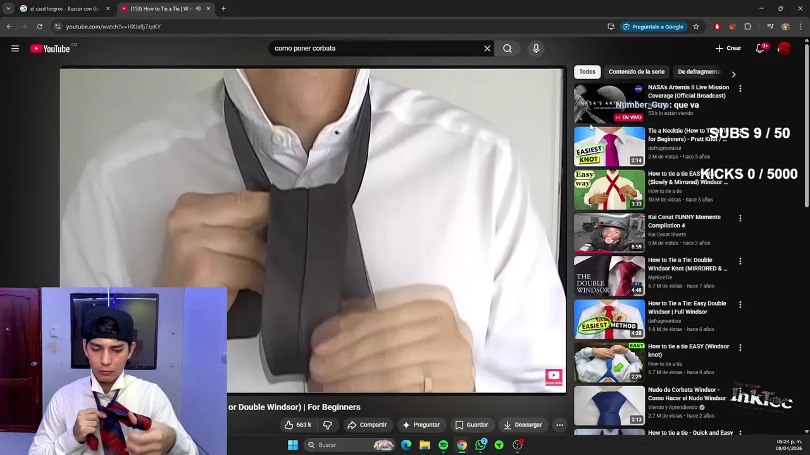Click the page vertical scrollbar
The width and height of the screenshot is (810, 455).
click(806, 126)
